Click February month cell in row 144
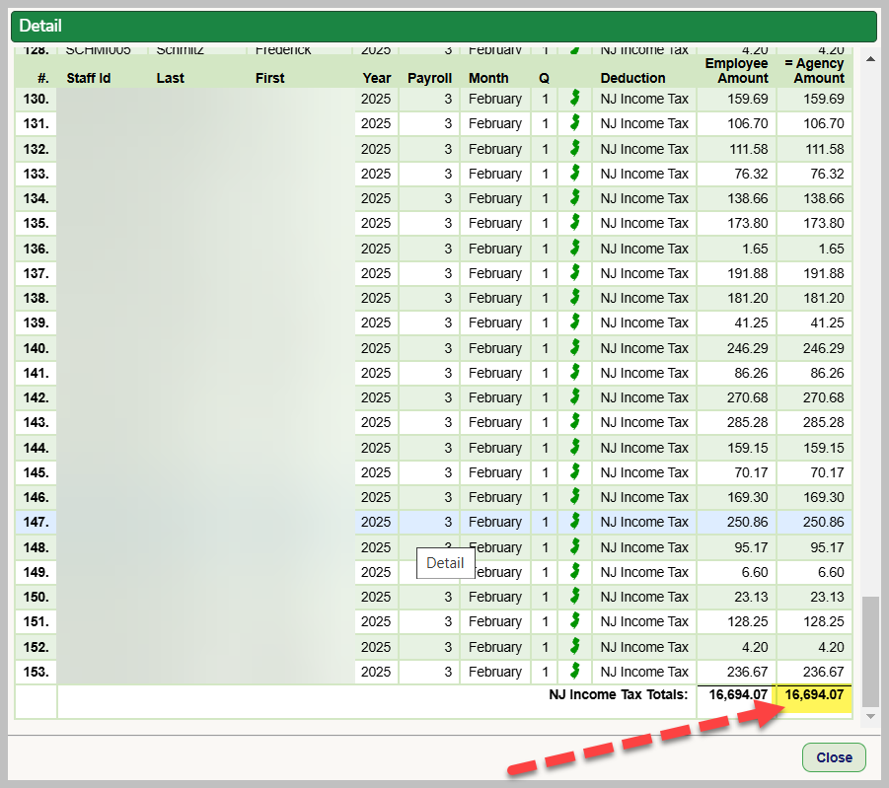The image size is (889, 788). 495,448
